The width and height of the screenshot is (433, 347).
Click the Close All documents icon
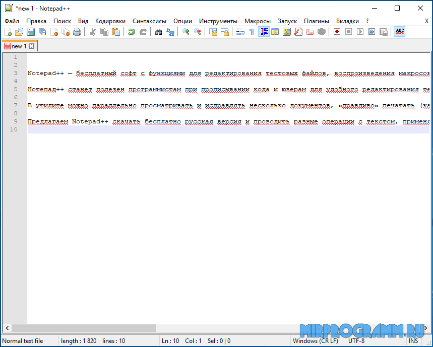click(x=66, y=32)
